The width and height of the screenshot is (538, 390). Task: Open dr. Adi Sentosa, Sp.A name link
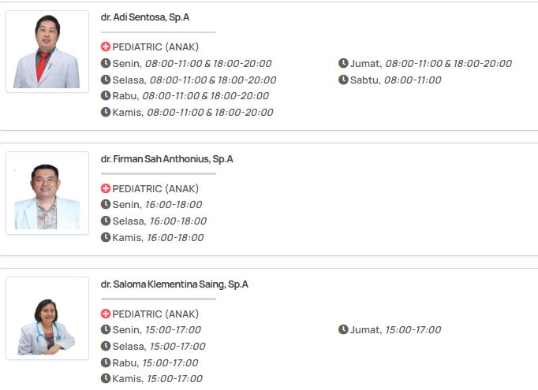145,16
